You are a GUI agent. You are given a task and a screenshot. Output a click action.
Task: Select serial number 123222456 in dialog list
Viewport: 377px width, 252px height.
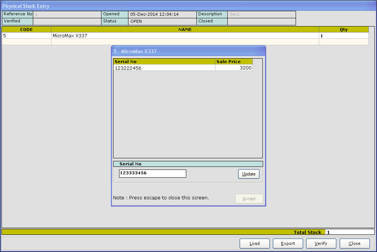coord(164,68)
